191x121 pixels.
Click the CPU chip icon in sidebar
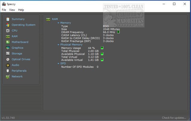[x=8, y=31]
